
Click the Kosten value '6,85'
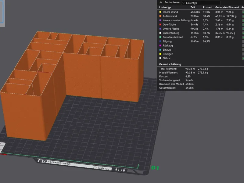pos(188,76)
